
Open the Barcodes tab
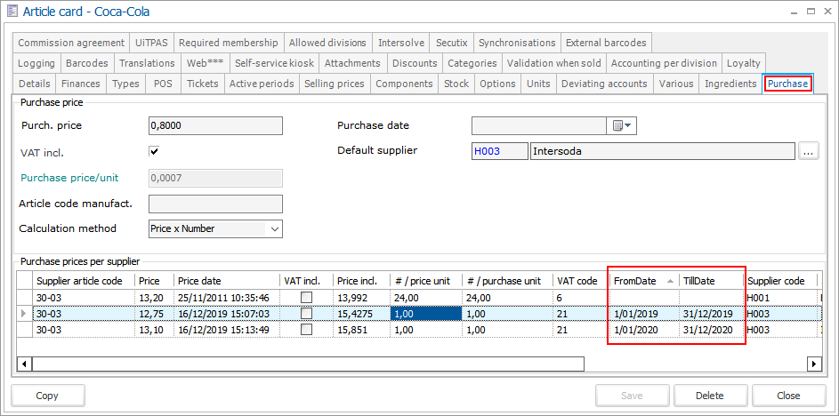point(86,63)
